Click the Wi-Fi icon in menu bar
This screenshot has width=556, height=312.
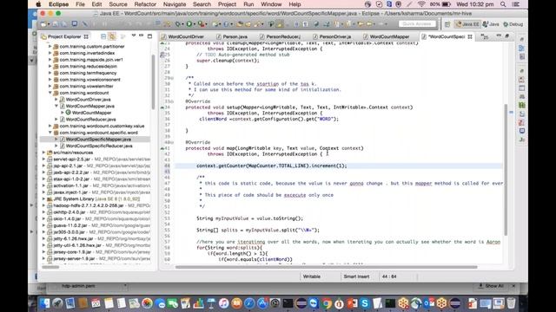[421, 4]
